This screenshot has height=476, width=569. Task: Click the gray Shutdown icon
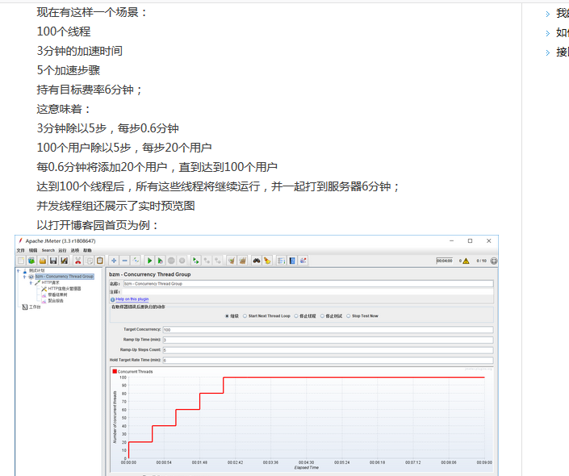coord(182,261)
